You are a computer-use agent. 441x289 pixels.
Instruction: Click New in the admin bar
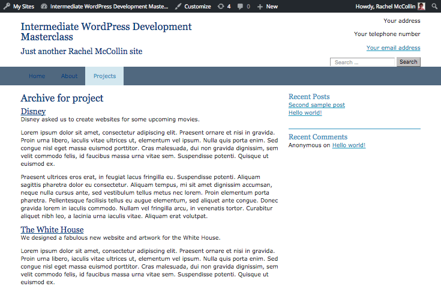coord(272,6)
